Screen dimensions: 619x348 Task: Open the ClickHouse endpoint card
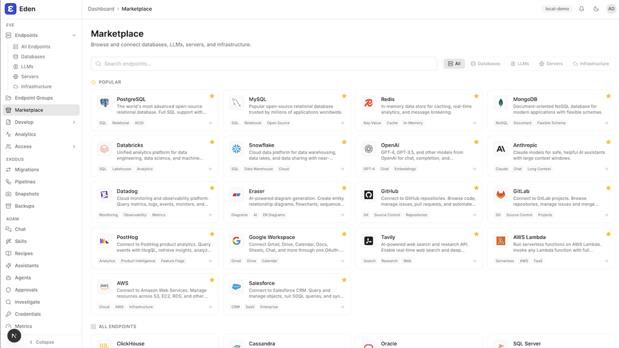pos(155,341)
